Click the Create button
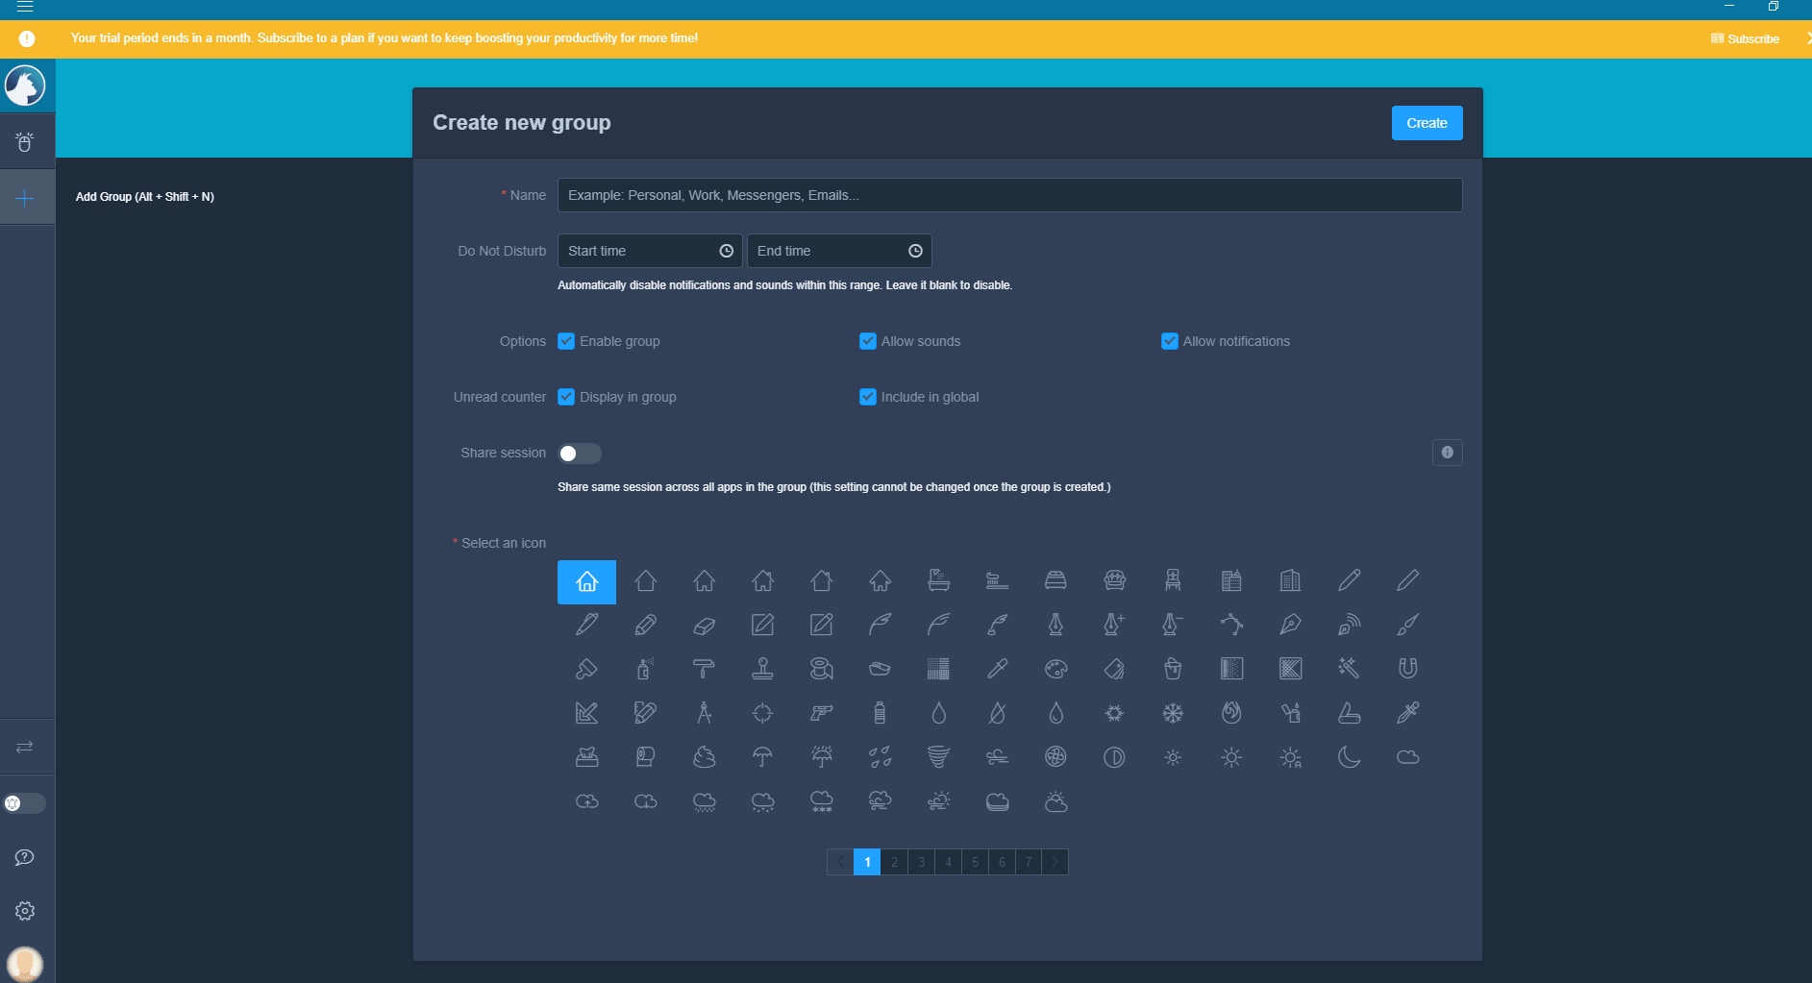The image size is (1812, 983). coord(1427,123)
